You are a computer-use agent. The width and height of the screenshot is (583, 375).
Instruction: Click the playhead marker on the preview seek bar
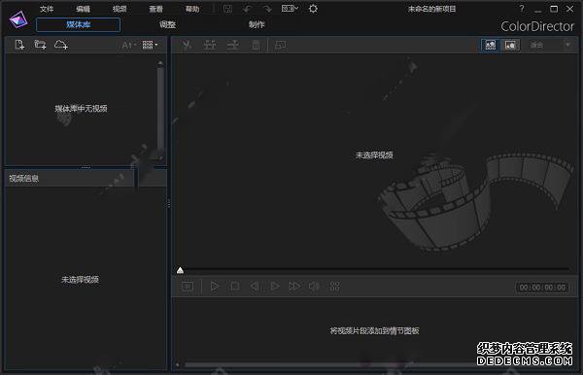click(x=181, y=270)
